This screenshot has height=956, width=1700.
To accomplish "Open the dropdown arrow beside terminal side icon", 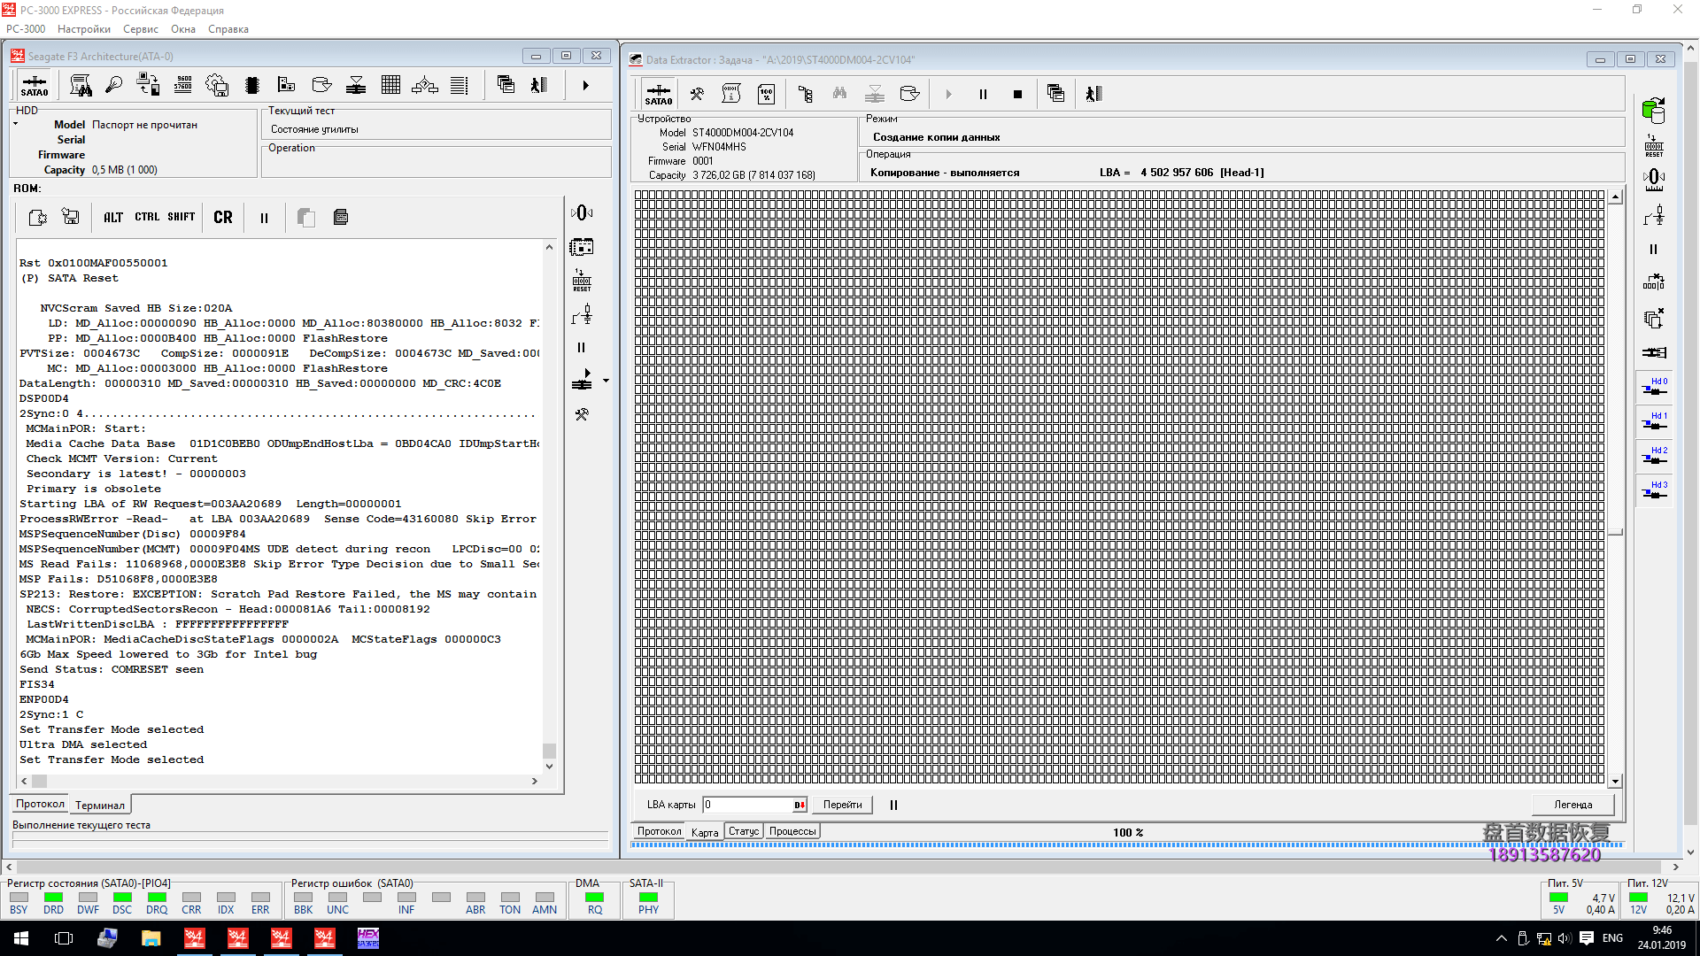I will 606,382.
